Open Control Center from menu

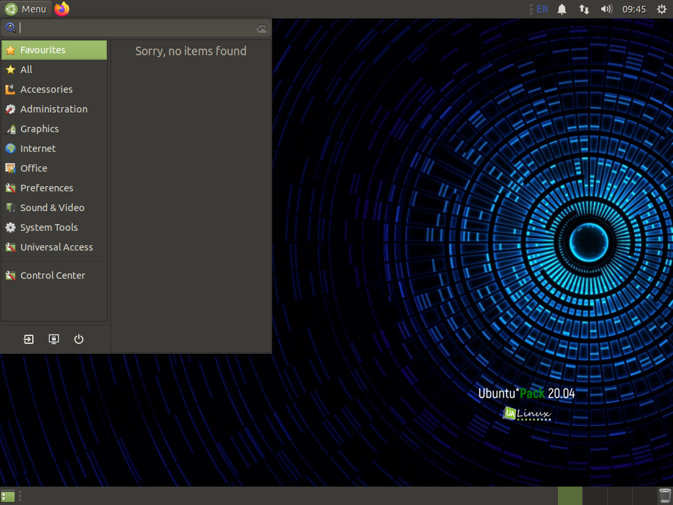tap(54, 276)
